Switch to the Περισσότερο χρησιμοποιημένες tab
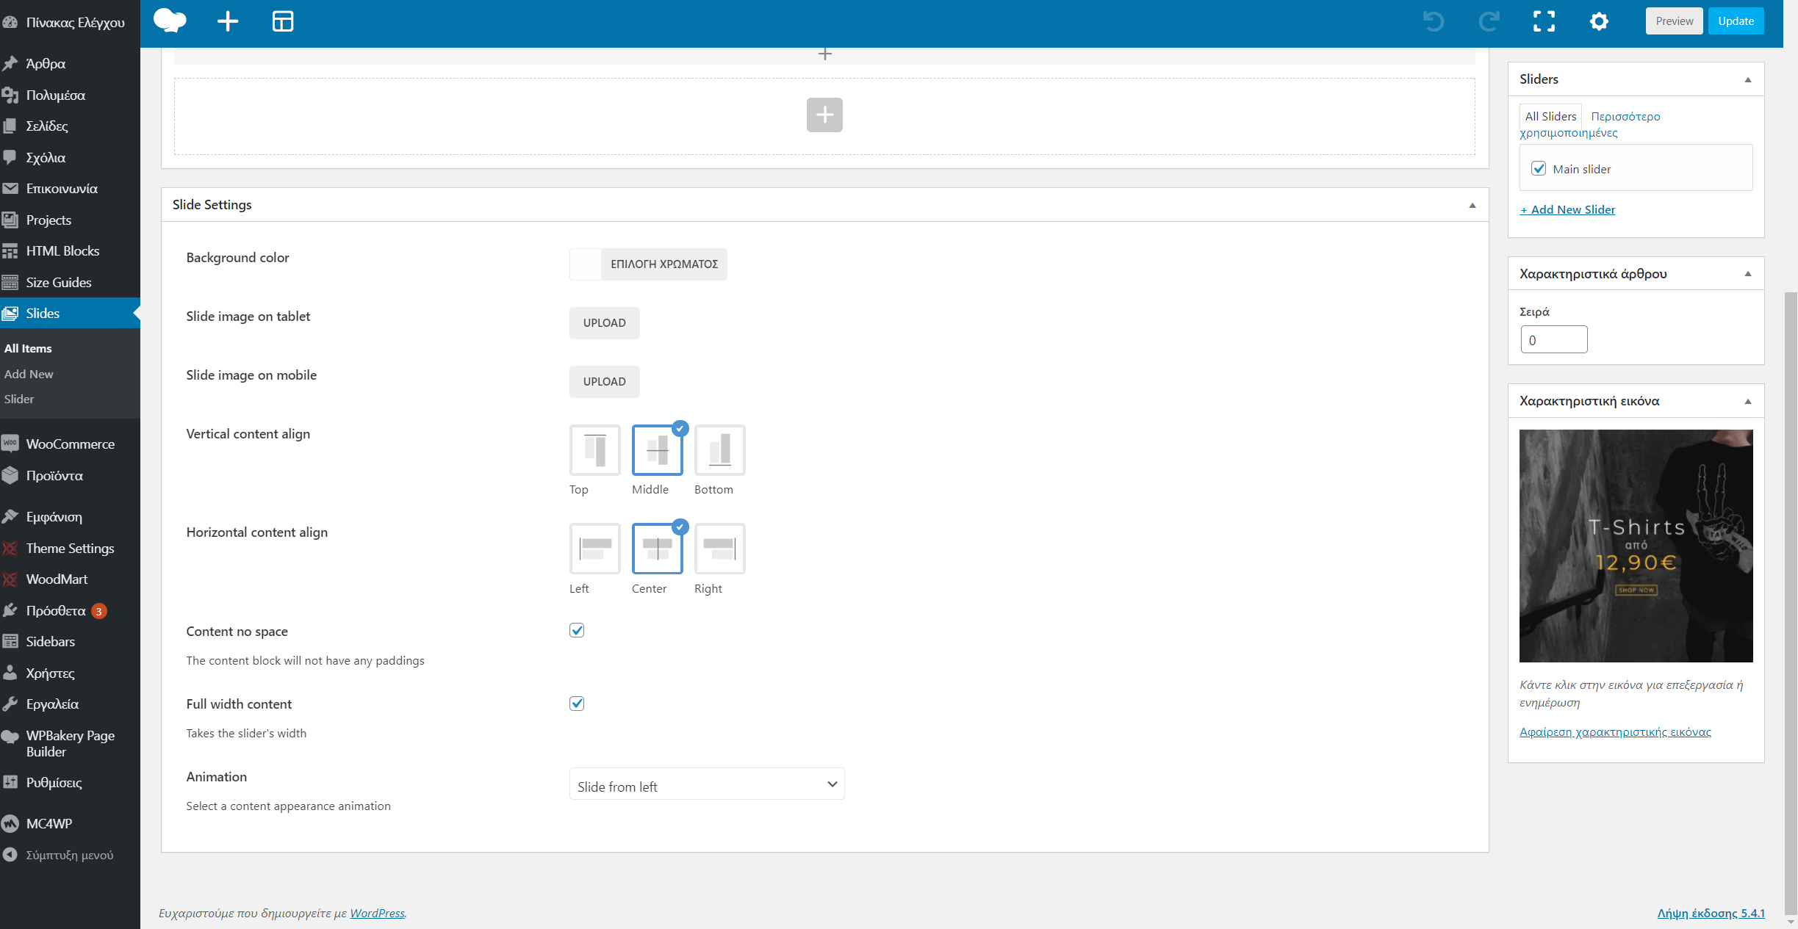 point(1625,117)
